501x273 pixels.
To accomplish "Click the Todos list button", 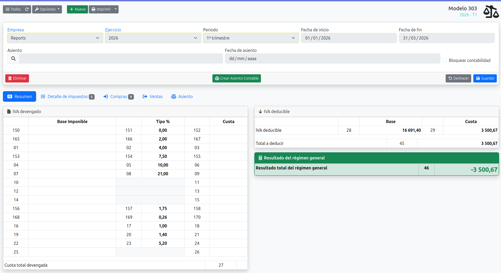I will (x=13, y=9).
